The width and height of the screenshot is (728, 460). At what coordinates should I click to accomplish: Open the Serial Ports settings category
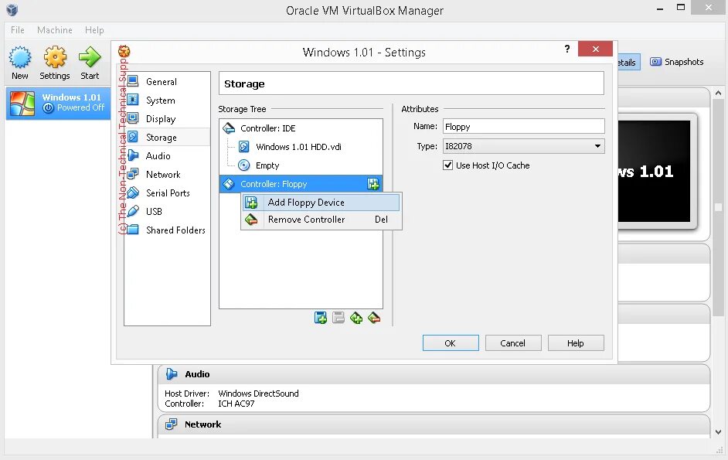[167, 193]
